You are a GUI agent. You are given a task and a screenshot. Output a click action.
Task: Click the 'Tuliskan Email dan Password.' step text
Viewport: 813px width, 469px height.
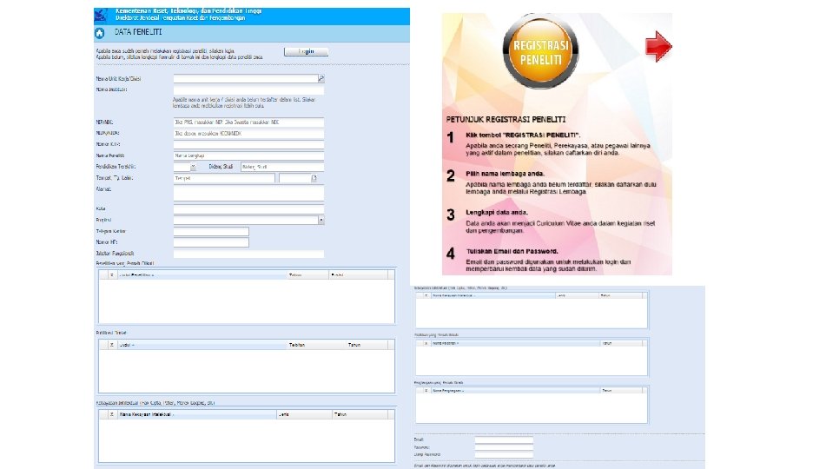512,251
